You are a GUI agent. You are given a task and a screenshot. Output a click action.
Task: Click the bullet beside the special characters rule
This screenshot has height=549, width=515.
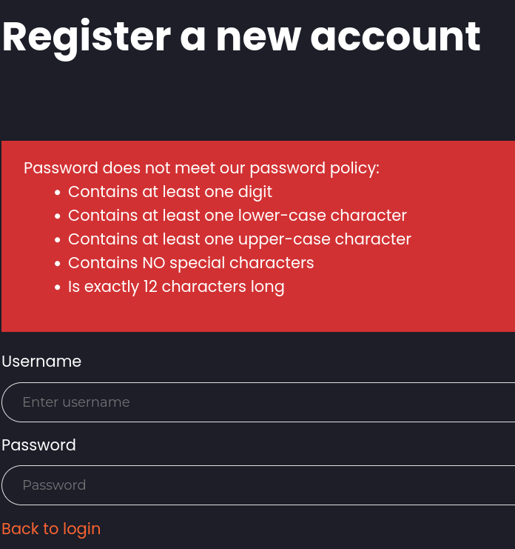[58, 264]
